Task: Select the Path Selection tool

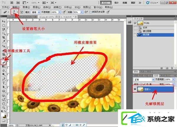Action: click(4, 87)
